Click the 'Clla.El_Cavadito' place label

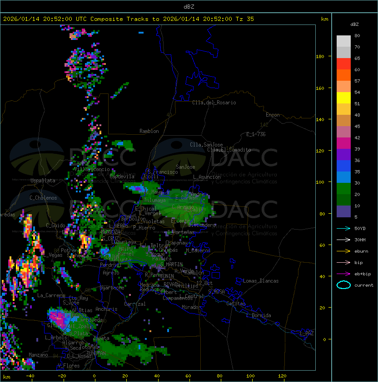point(229,150)
